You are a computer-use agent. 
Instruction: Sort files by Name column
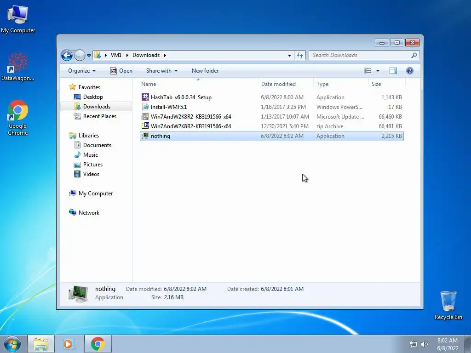tap(198, 84)
